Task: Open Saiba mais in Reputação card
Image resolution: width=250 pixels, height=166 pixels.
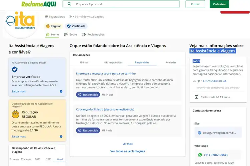Action: [19, 136]
